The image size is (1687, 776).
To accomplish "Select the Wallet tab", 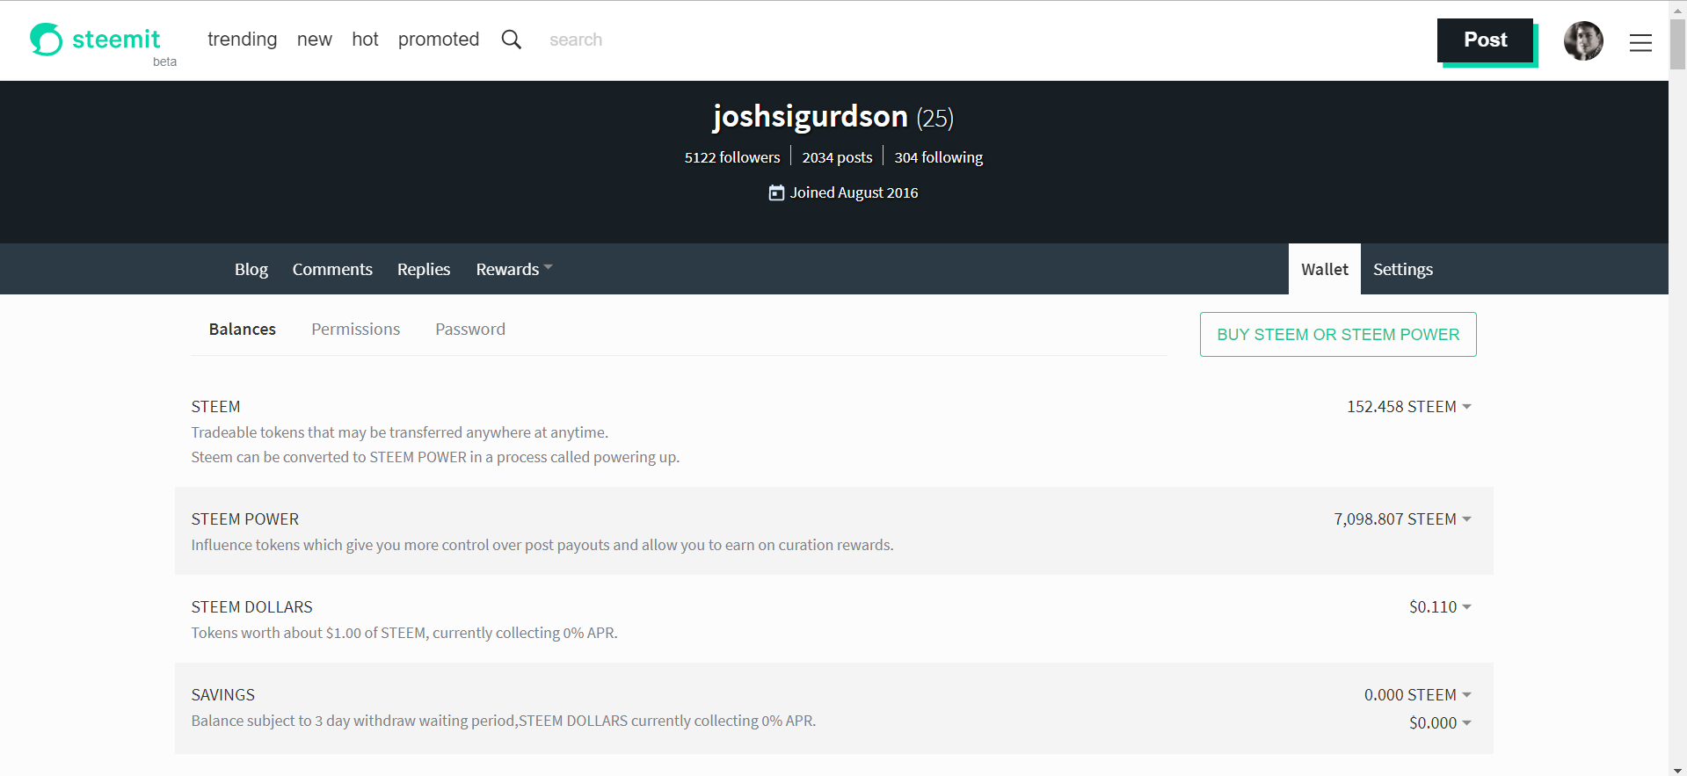I will click(x=1325, y=269).
